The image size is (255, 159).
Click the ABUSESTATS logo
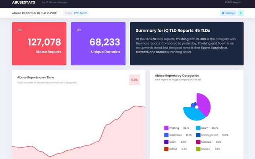[x=23, y=2]
